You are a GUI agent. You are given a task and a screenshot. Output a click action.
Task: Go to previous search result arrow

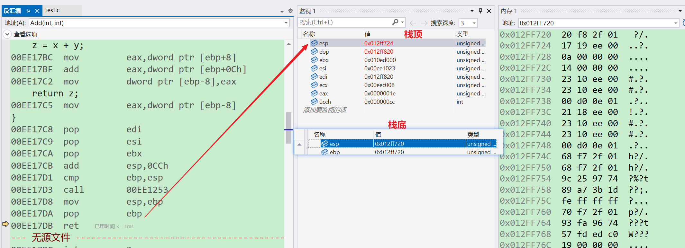click(x=413, y=23)
